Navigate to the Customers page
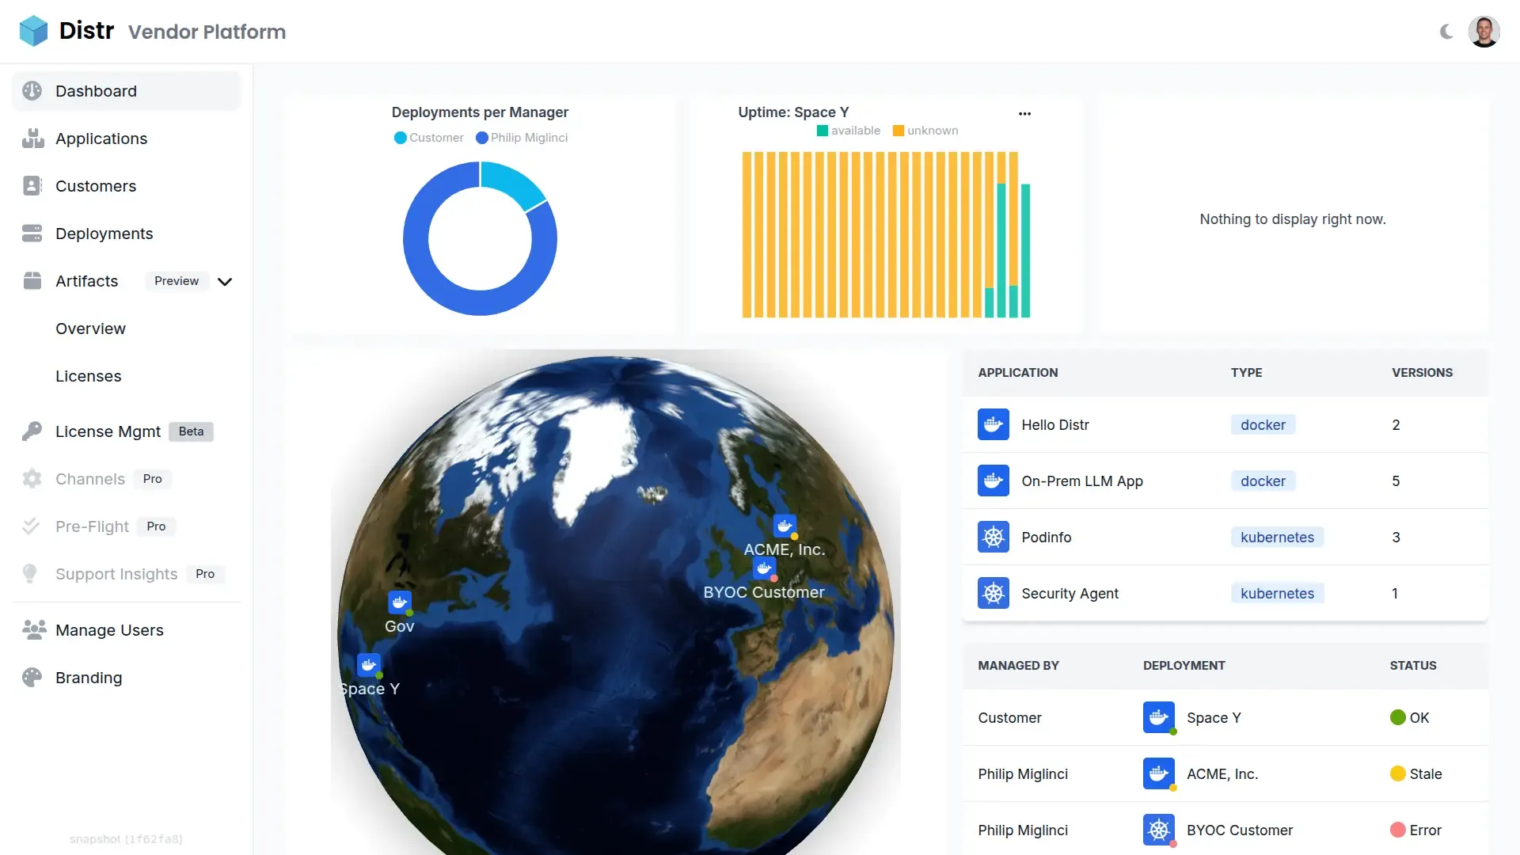Screen dimensions: 1520x855 (x=95, y=186)
